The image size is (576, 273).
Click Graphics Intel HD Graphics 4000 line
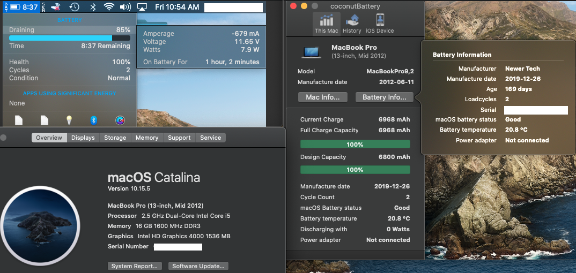pyautogui.click(x=169, y=237)
